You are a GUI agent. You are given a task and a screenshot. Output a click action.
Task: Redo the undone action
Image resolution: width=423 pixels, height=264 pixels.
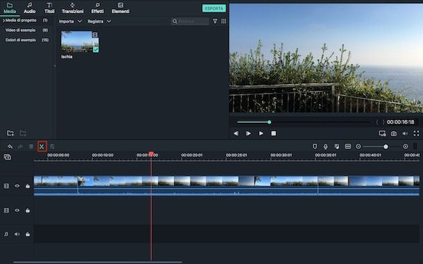(x=20, y=146)
